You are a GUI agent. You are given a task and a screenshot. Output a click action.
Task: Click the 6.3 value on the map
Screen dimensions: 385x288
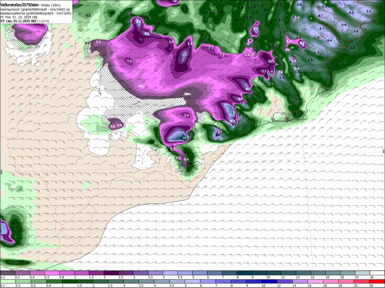click(316, 53)
